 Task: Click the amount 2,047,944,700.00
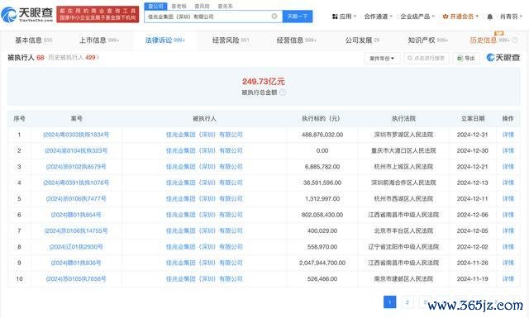(x=322, y=263)
